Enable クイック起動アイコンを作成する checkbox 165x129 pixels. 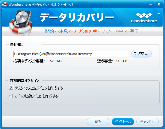(x=11, y=96)
